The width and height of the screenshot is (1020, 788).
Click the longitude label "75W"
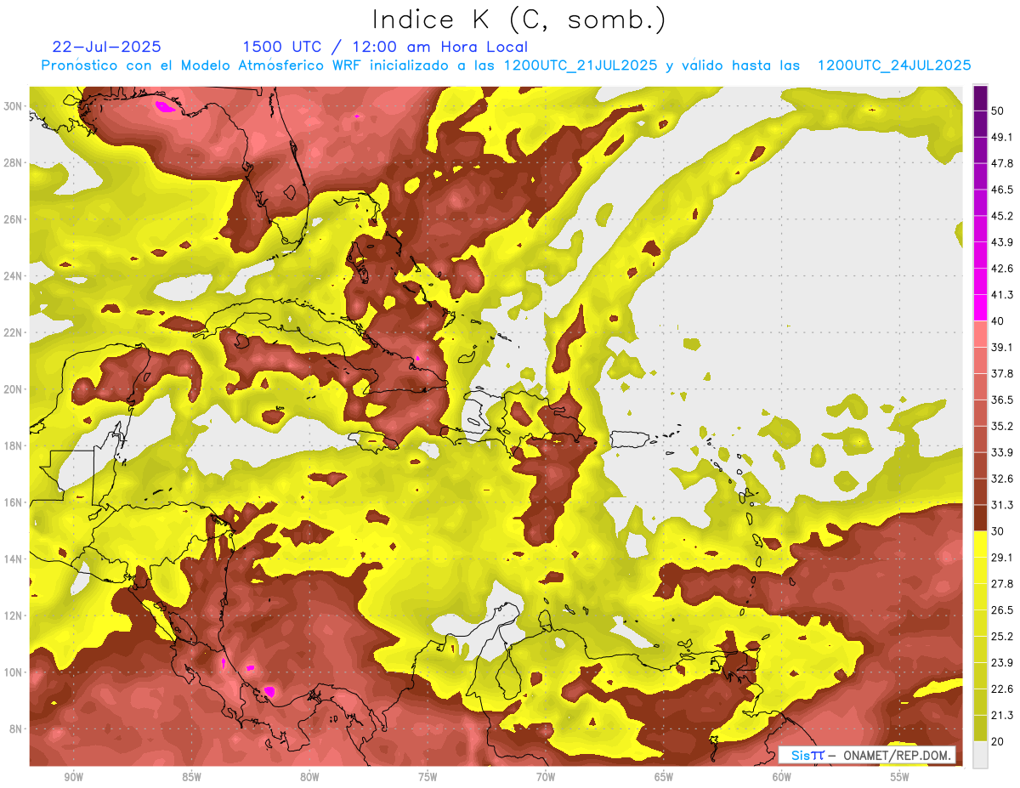tap(428, 777)
